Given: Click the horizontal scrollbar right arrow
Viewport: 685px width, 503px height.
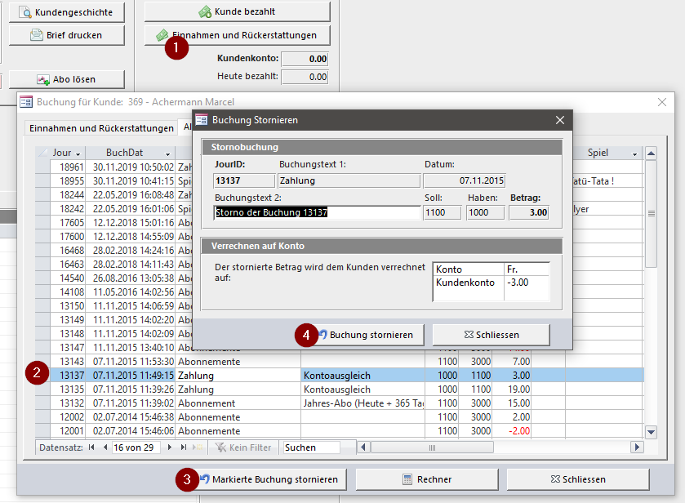Looking at the screenshot, I should (637, 447).
